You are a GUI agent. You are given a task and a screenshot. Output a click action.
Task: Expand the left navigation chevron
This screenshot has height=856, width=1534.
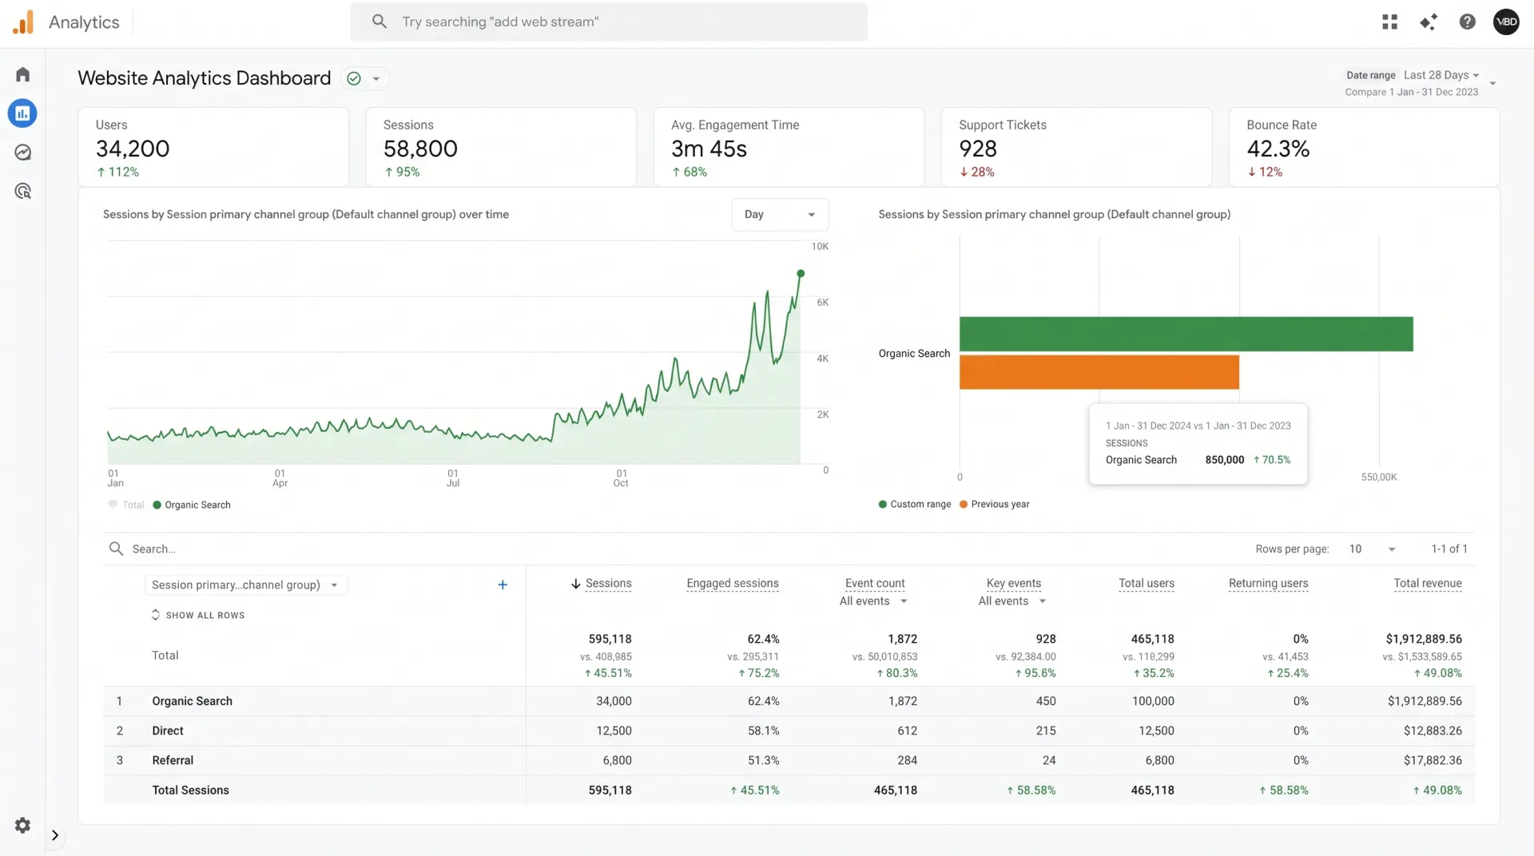(x=55, y=835)
